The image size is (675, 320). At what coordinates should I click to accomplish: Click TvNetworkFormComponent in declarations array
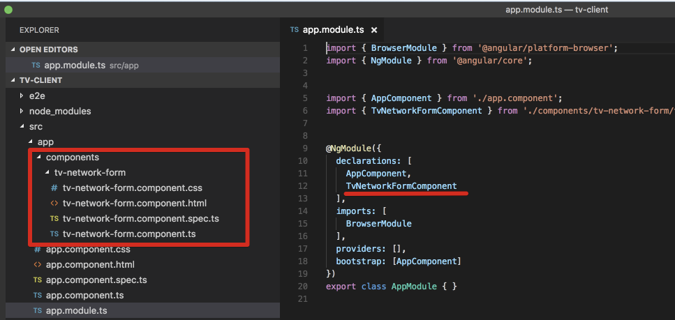401,185
